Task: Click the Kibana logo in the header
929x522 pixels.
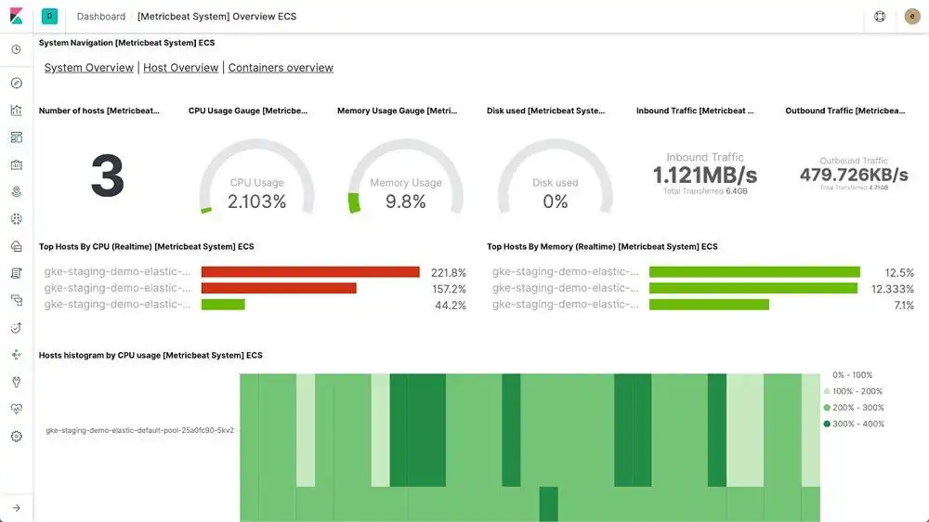Action: 16,16
